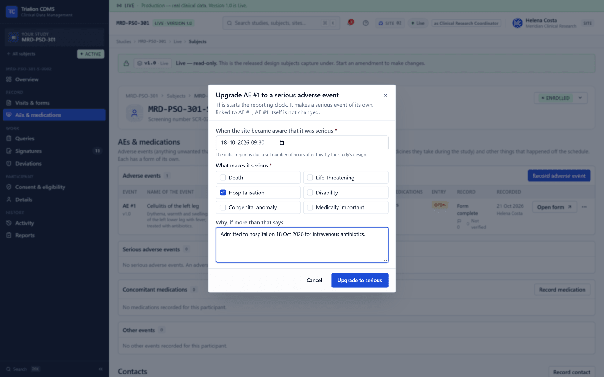This screenshot has width=604, height=377.
Task: Click Record contact button
Action: tap(572, 372)
